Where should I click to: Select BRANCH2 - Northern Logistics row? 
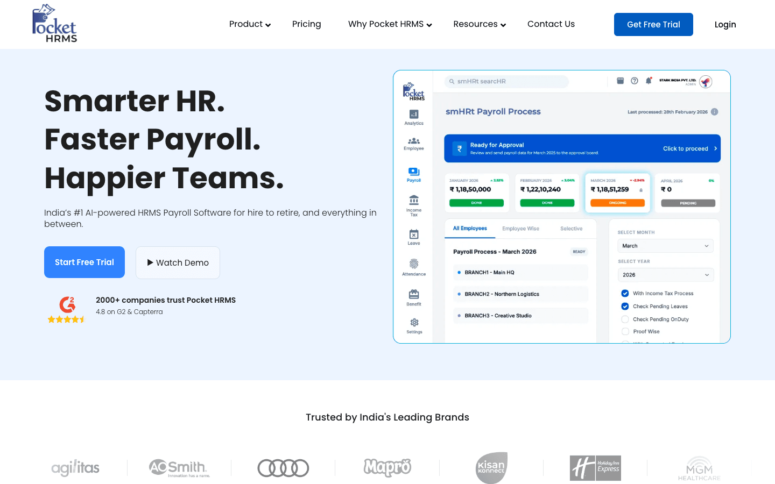point(520,294)
